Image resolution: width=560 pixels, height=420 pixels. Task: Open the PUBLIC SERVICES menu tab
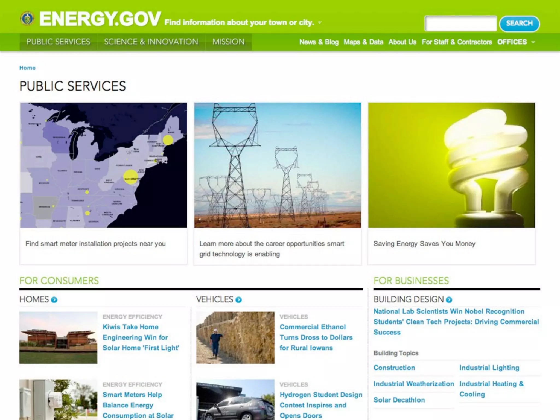click(58, 42)
